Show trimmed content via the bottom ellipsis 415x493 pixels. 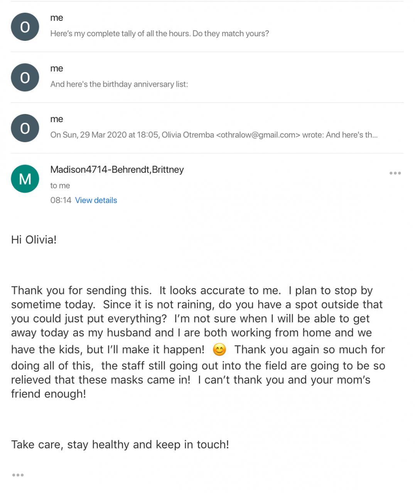point(18,475)
